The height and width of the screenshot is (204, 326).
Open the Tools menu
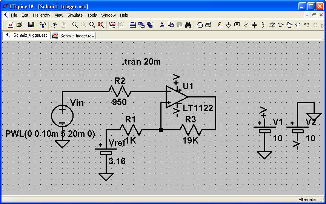92,15
